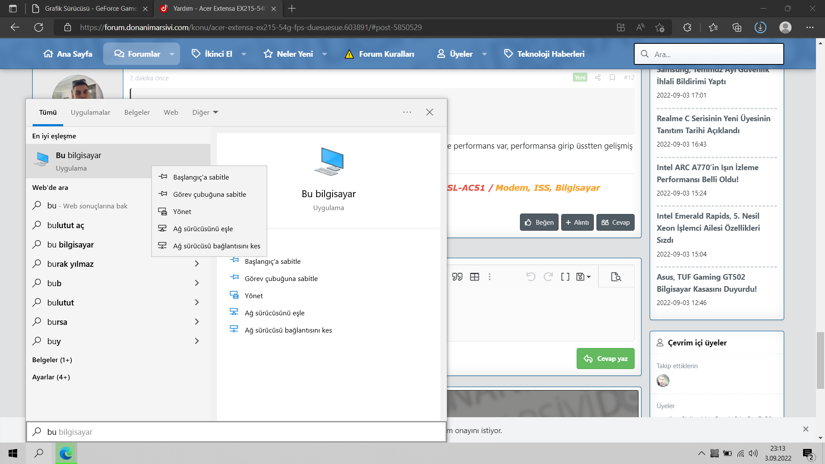Screen dimensions: 825x464
Task: Expand the Forumlar navigation dropdown arrow
Action: 172,54
